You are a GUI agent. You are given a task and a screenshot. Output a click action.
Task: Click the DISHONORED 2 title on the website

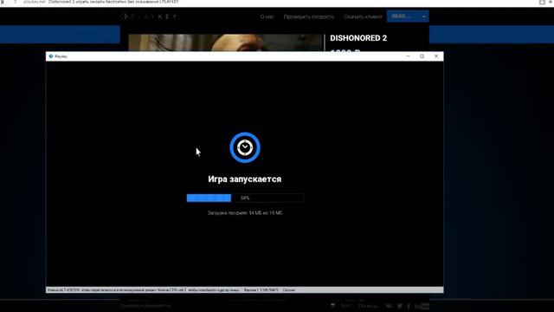point(358,38)
